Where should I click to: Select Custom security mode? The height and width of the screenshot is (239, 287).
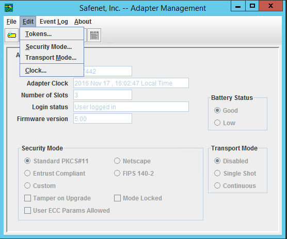point(40,185)
